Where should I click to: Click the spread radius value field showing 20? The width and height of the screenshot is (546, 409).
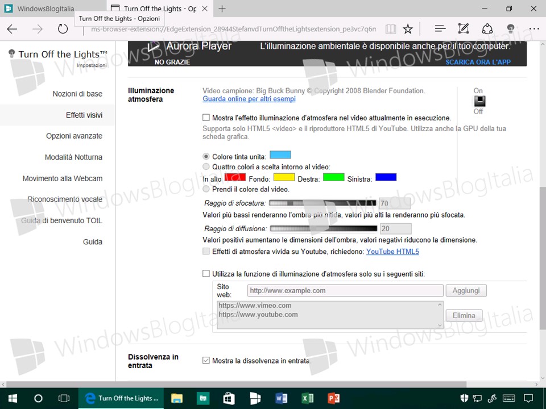point(396,228)
